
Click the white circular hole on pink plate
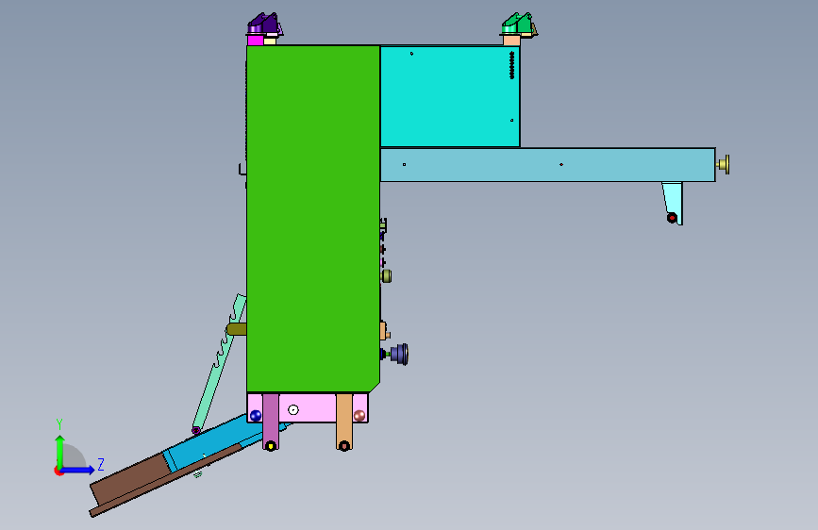293,410
